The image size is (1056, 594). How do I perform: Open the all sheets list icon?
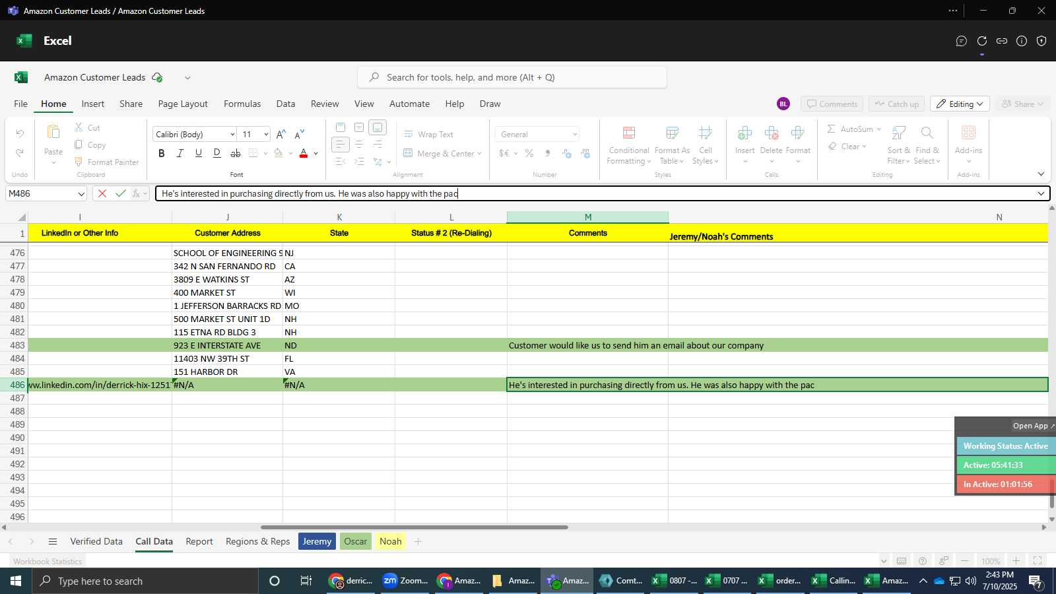pos(53,541)
